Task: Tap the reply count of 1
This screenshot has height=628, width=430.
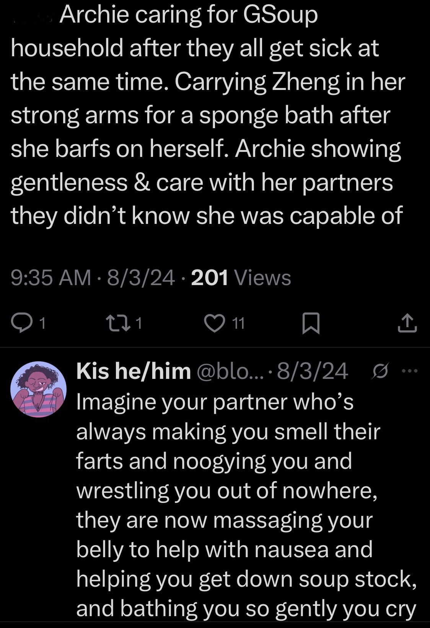Action: pos(42,324)
